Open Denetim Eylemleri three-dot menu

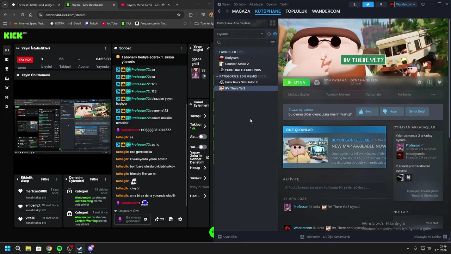(x=106, y=179)
